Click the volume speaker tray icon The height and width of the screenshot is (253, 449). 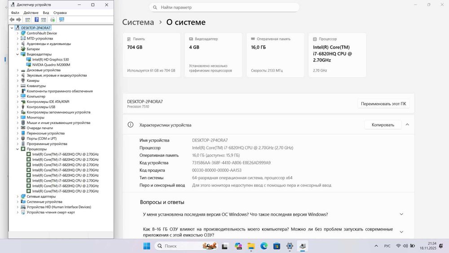coord(405,246)
